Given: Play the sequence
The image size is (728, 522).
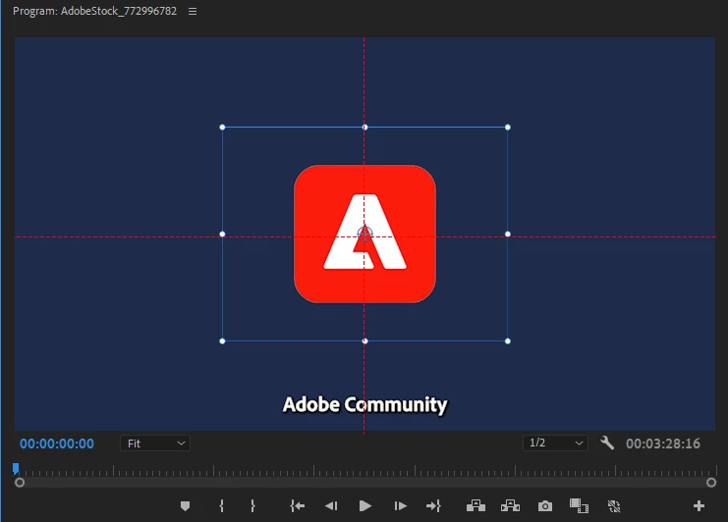Looking at the screenshot, I should (365, 505).
